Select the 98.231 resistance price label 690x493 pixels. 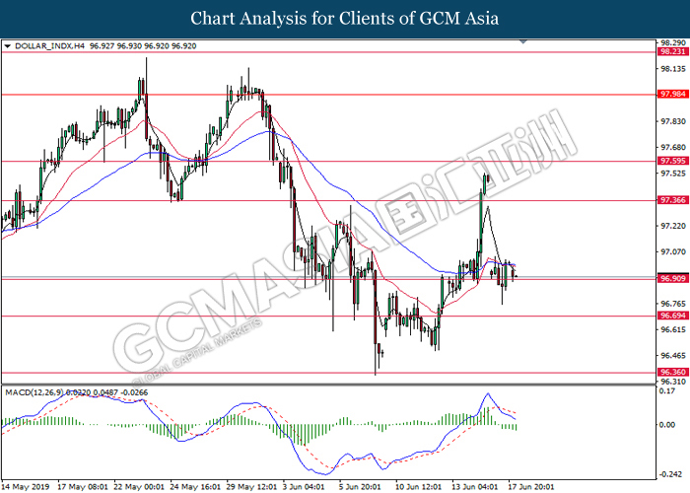click(673, 51)
